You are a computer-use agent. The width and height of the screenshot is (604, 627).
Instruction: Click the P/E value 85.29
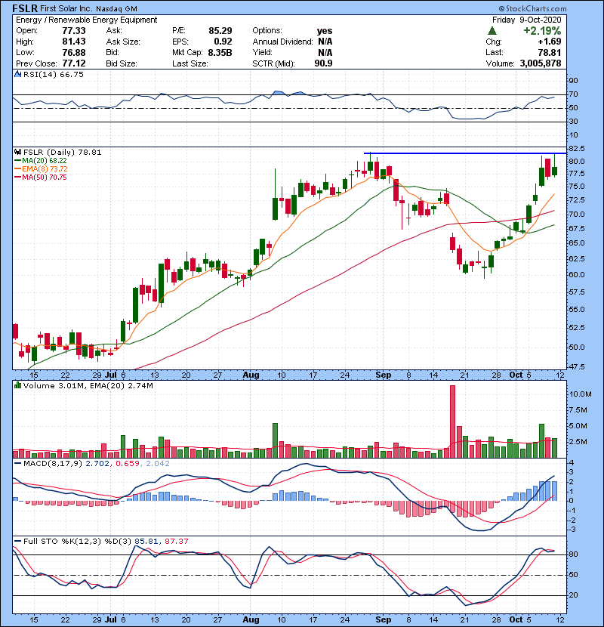tap(220, 31)
